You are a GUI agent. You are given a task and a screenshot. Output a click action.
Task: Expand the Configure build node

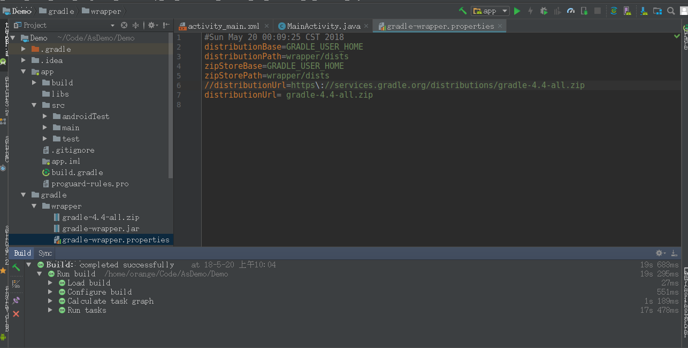point(50,292)
